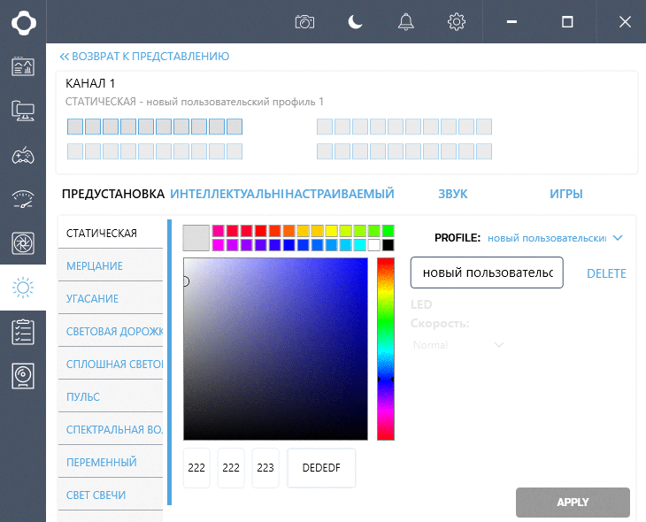Switch to ИНТЕЛЛЕКТУАЛЬНЫЙ tab
The image size is (646, 522).
pos(227,194)
